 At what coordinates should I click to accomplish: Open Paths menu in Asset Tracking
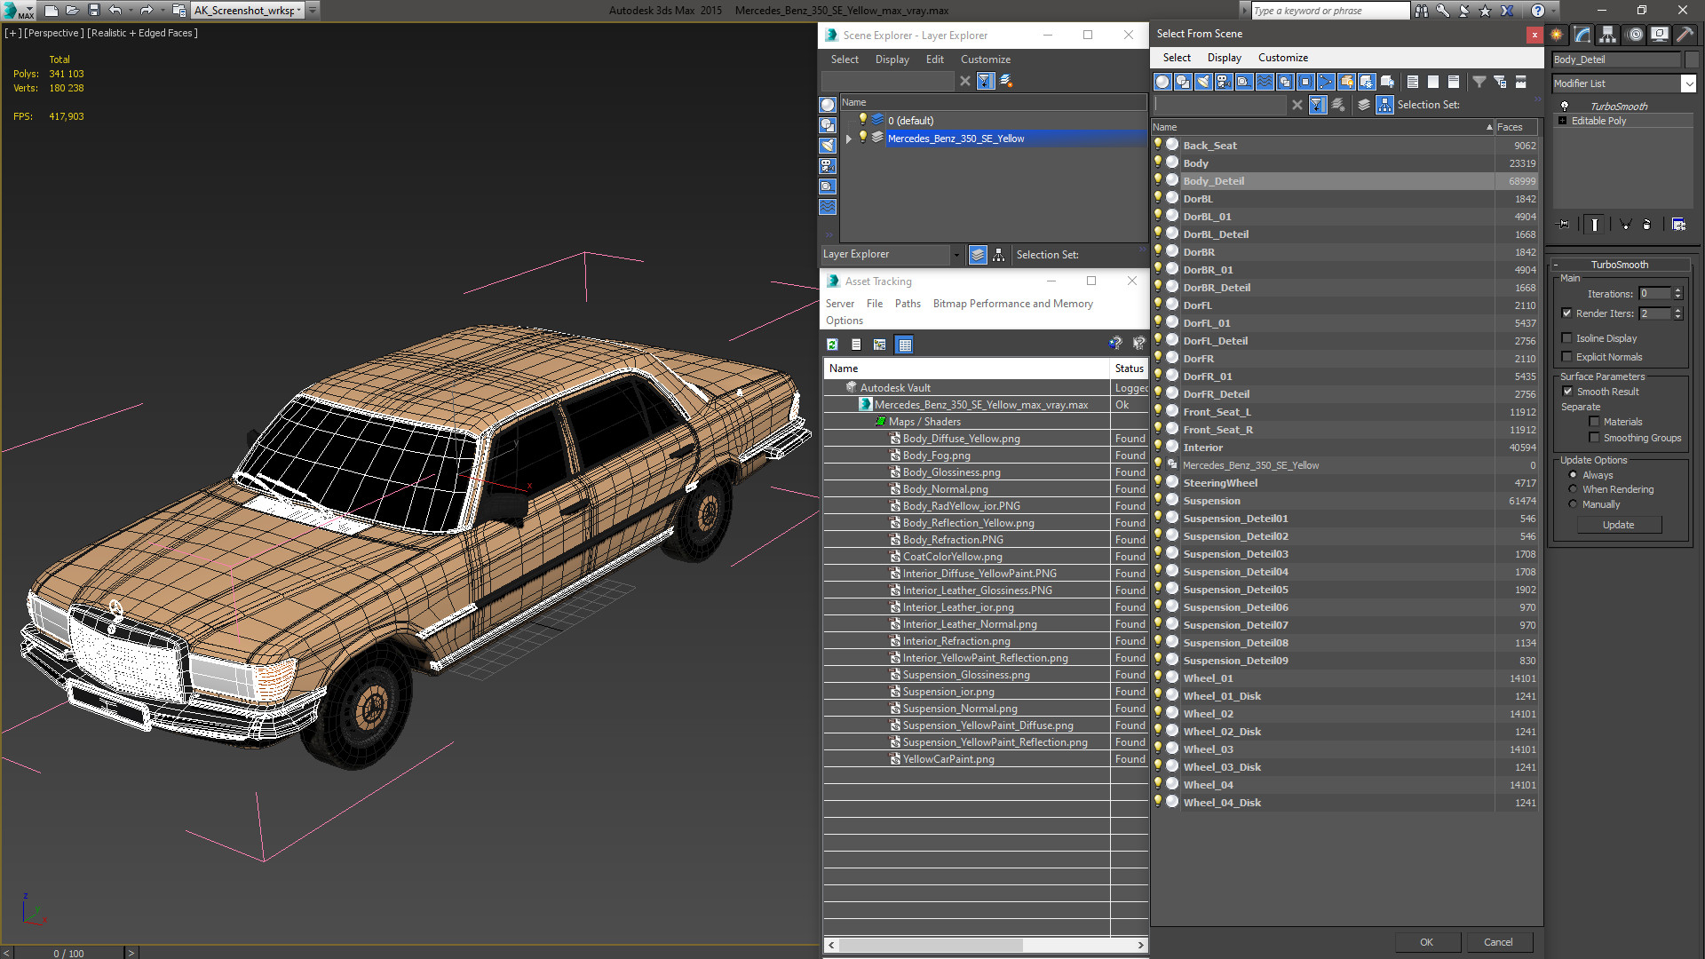[x=908, y=304]
